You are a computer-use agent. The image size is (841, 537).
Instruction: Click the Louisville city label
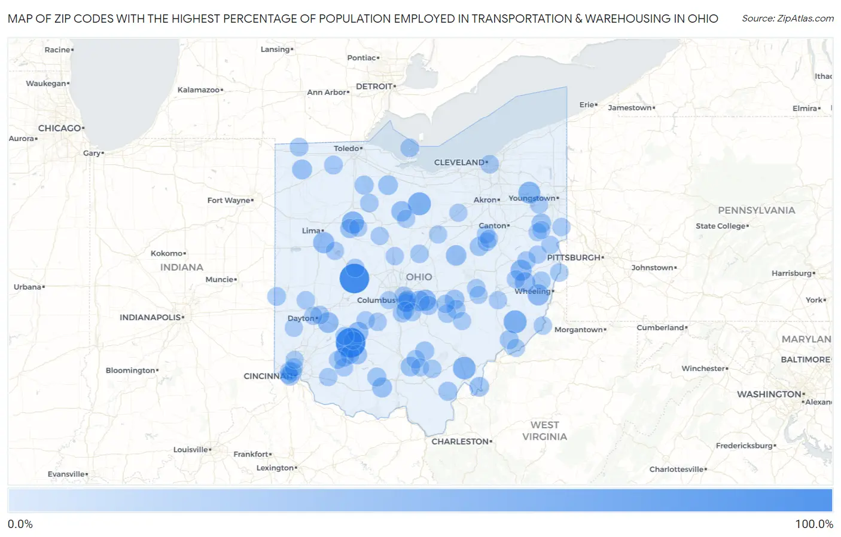click(x=191, y=450)
